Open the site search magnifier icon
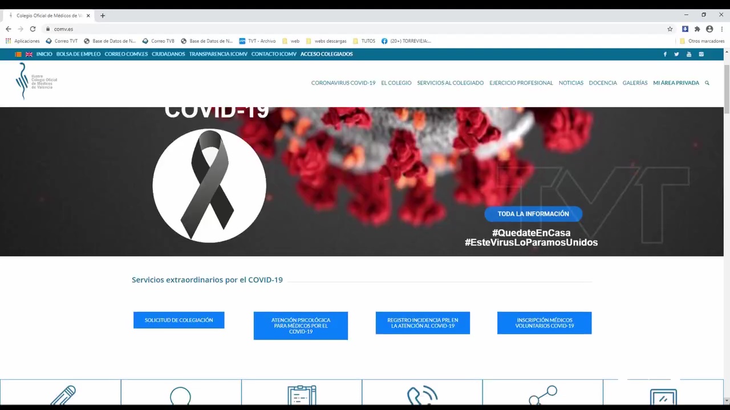The image size is (730, 410). tap(707, 83)
